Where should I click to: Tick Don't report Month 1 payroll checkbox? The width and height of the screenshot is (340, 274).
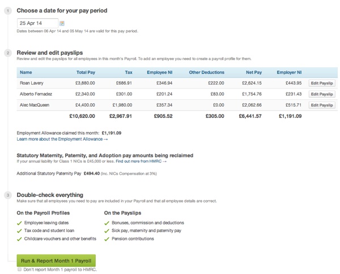20,269
